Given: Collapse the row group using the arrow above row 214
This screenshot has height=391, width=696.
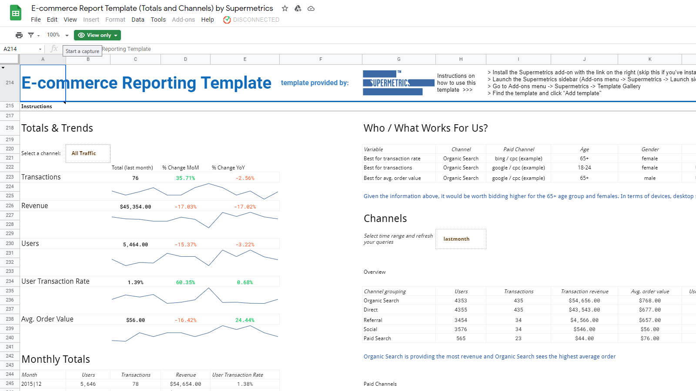Looking at the screenshot, I should [3, 67].
